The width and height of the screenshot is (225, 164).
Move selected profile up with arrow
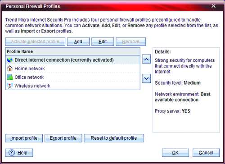[x=146, y=59]
